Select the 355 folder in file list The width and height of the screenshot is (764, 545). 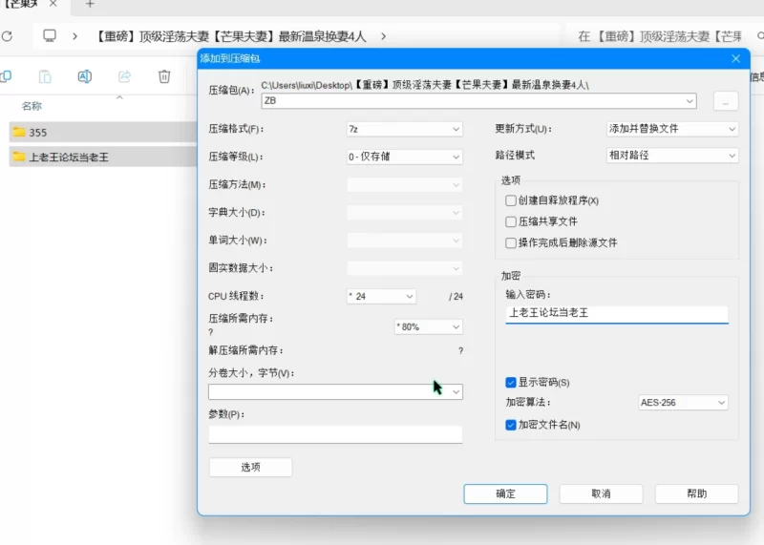tap(103, 132)
